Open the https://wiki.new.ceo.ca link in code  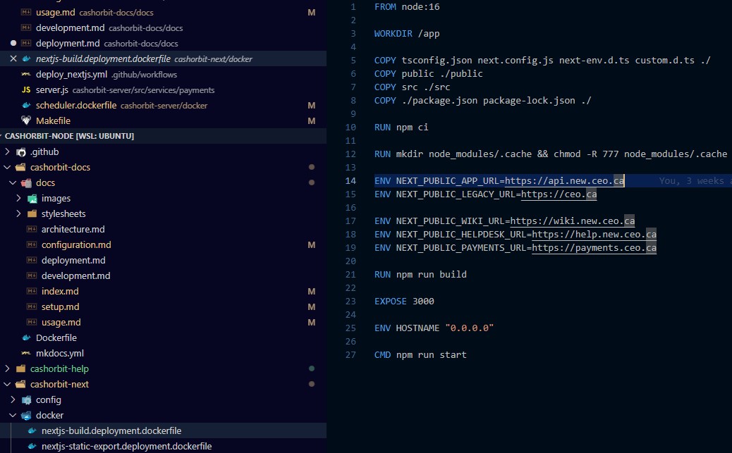(x=573, y=221)
